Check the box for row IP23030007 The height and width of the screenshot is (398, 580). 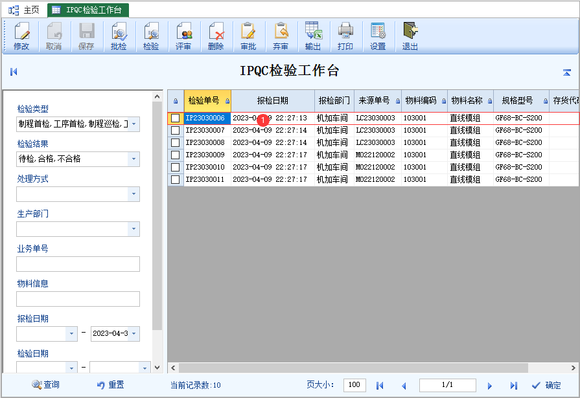176,131
